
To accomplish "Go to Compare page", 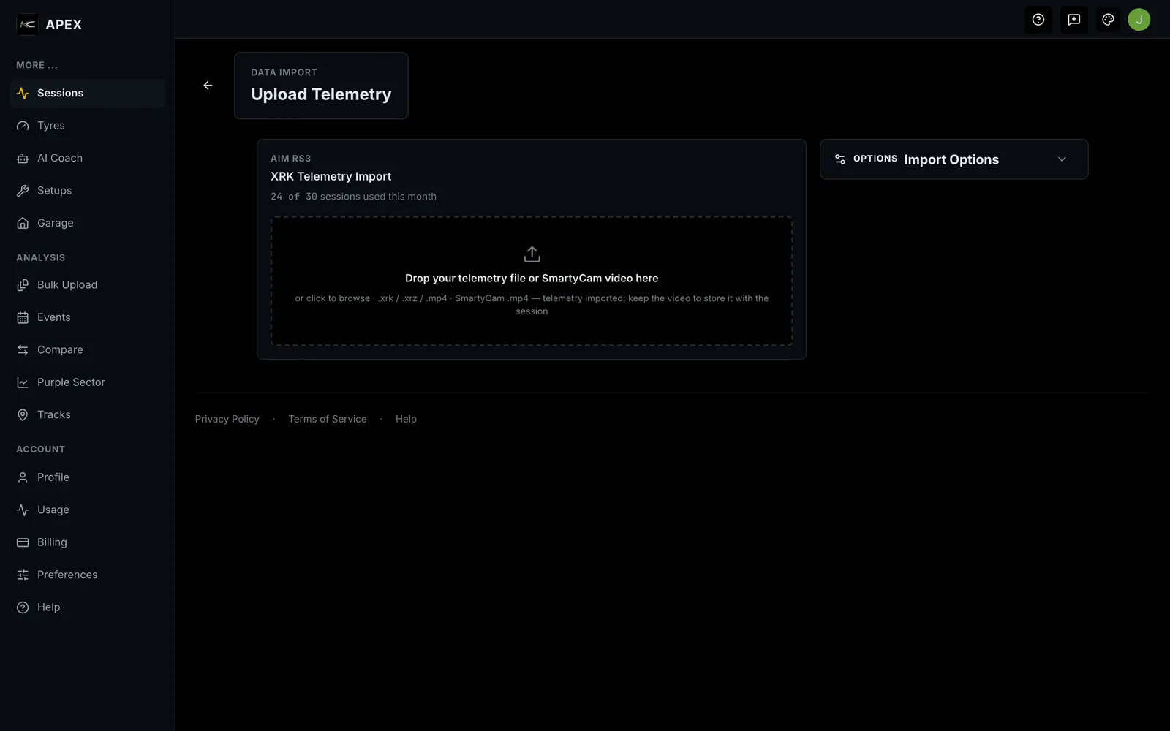I will (x=88, y=350).
